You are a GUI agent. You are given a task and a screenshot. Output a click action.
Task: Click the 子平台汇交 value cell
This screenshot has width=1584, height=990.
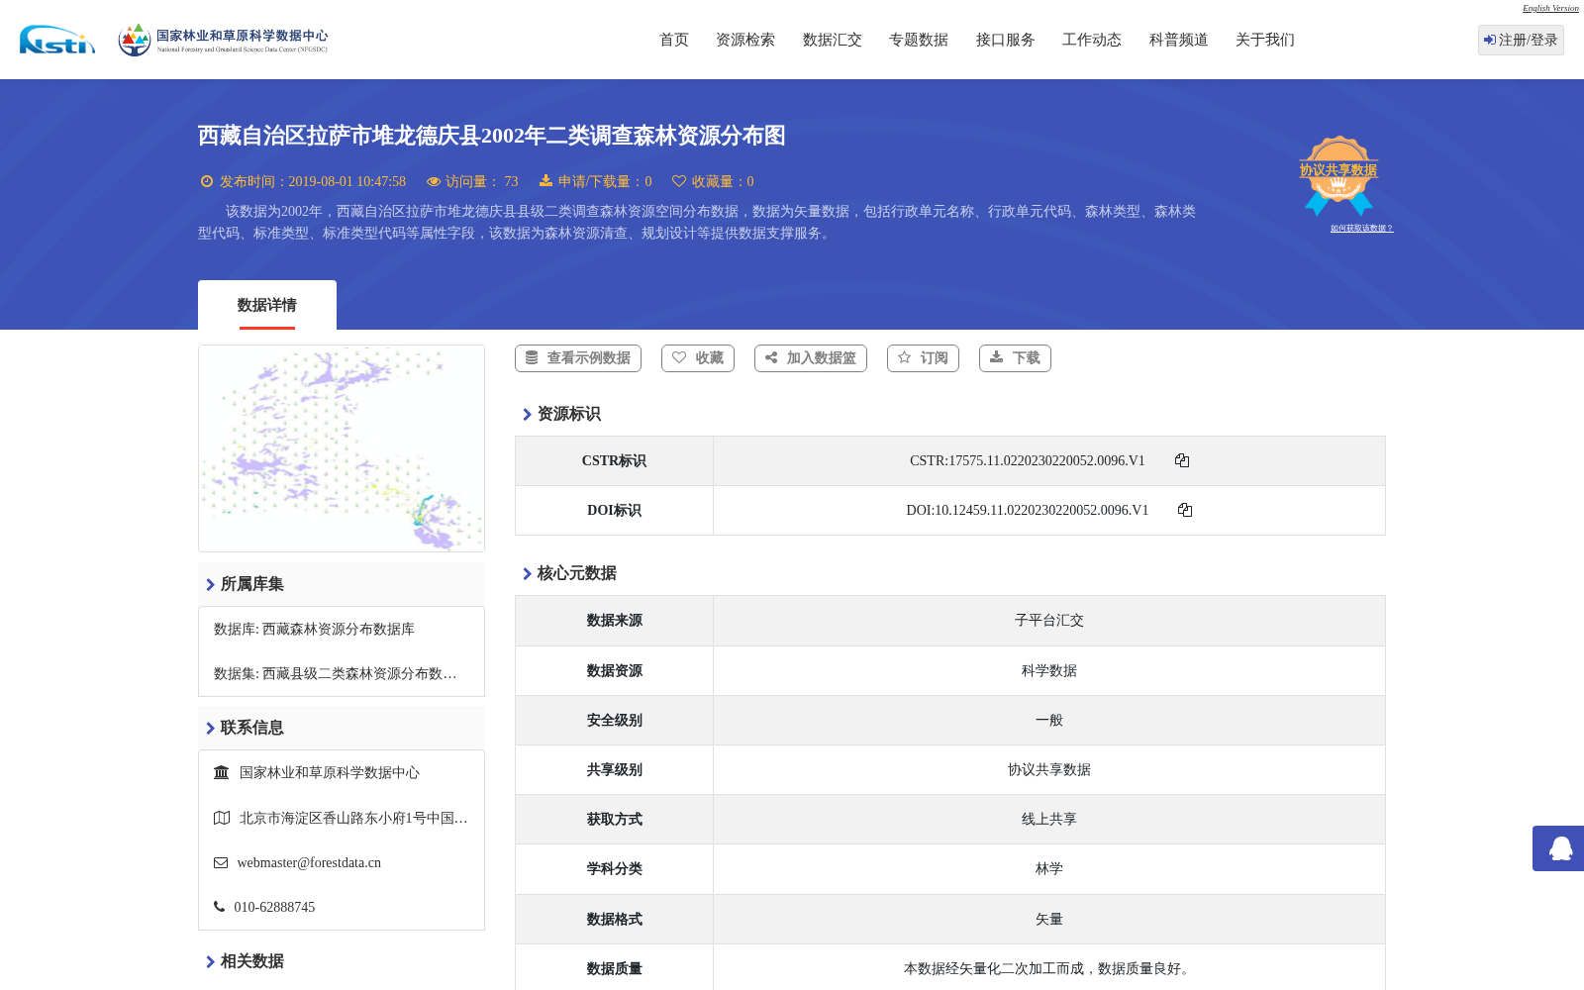(x=1049, y=621)
